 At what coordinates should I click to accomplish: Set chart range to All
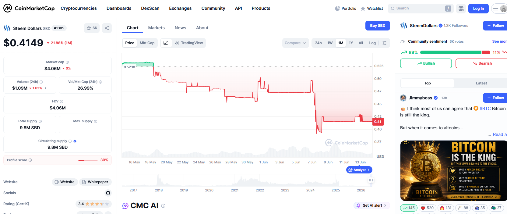361,43
